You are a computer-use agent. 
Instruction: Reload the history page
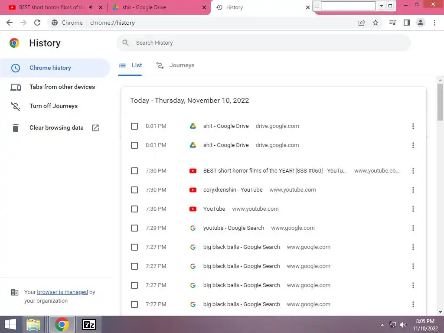37,23
